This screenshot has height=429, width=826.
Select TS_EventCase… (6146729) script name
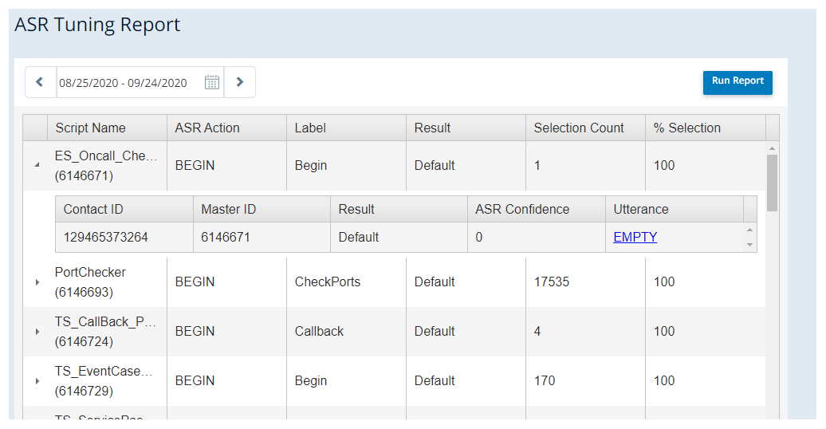click(x=107, y=381)
